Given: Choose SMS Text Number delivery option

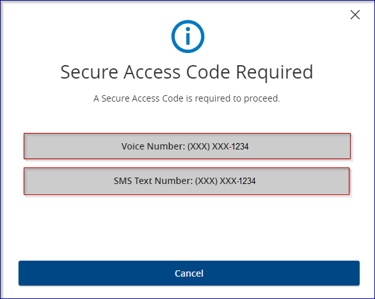Looking at the screenshot, I should coord(187,181).
